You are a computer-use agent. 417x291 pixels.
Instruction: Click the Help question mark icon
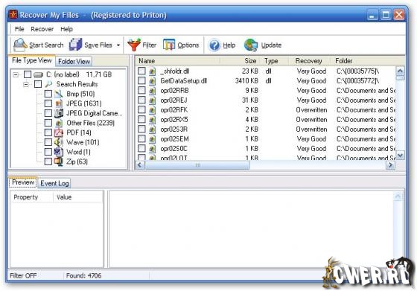214,45
